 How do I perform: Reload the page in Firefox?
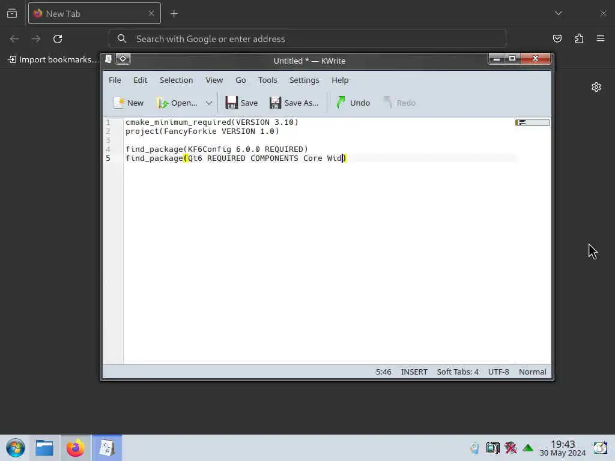point(58,39)
